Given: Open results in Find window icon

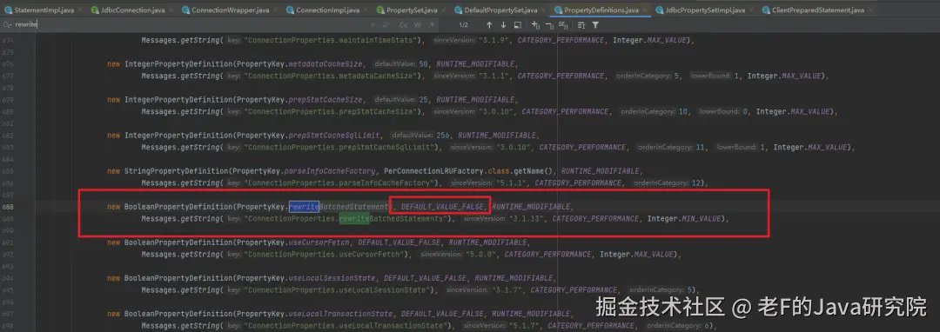Looking at the screenshot, I should 517,24.
